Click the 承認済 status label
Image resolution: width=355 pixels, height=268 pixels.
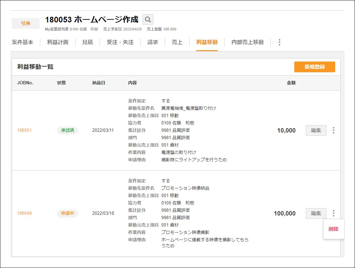pyautogui.click(x=67, y=130)
